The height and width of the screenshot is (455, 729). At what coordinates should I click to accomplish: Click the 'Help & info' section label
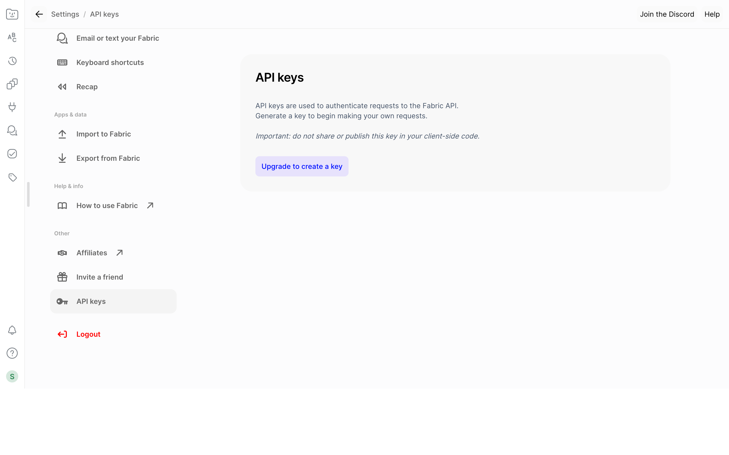[69, 186]
